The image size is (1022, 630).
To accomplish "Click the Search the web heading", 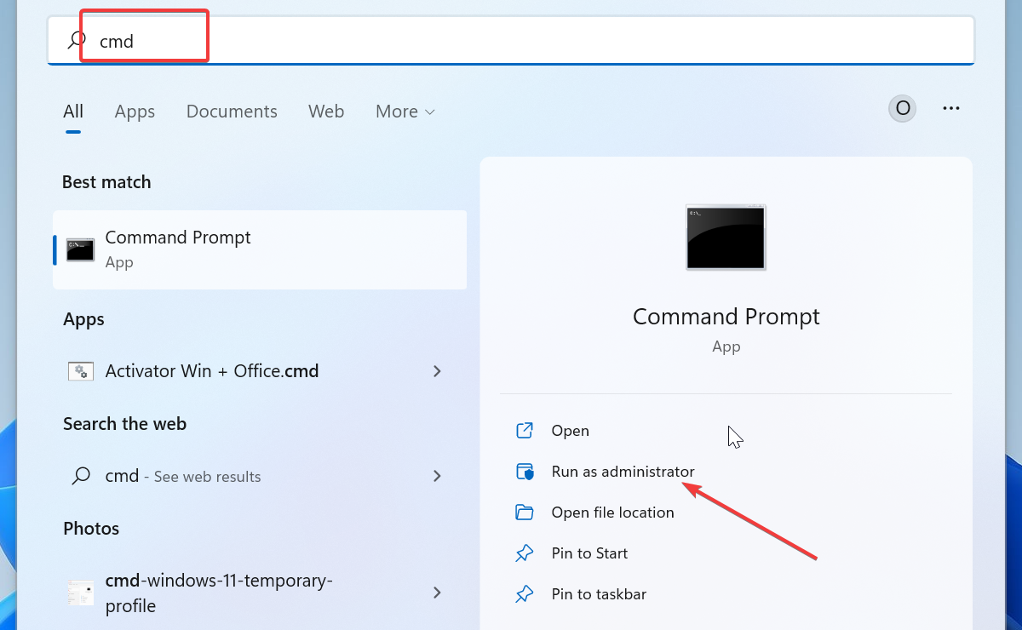I will click(124, 424).
